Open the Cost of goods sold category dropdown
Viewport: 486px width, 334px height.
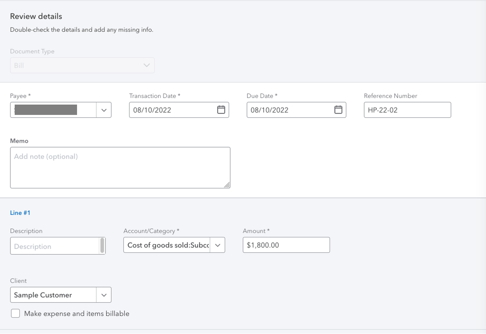click(x=218, y=245)
